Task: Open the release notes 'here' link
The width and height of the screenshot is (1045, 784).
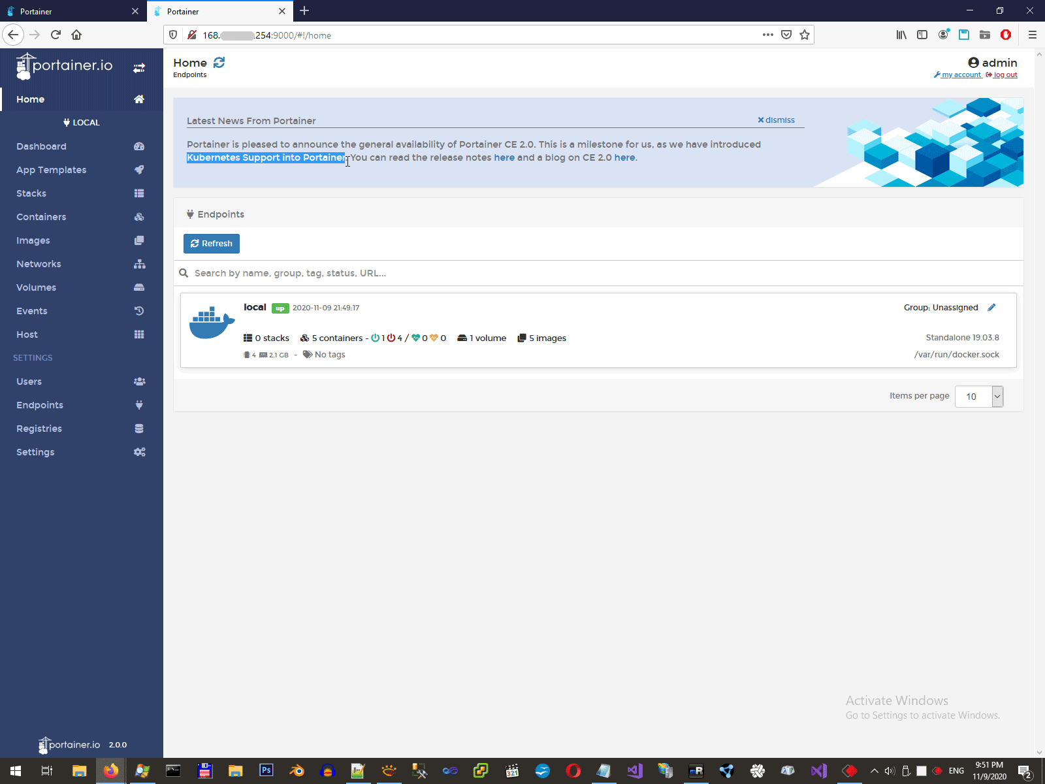Action: coord(504,157)
